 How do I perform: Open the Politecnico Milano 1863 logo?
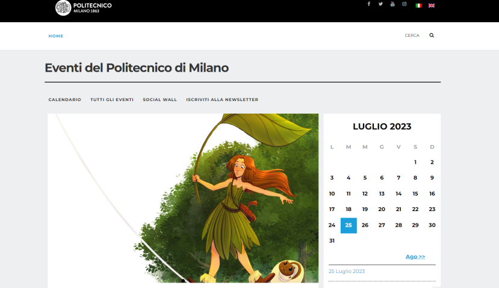click(x=84, y=8)
